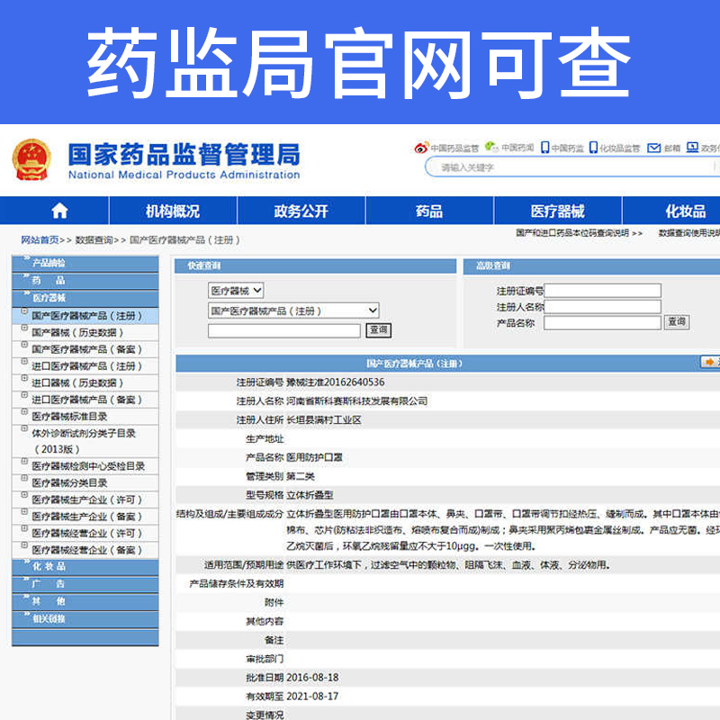Select 进口医疗器械产品（备案）in sidebar
Screen dimensions: 720x720
pyautogui.click(x=86, y=400)
